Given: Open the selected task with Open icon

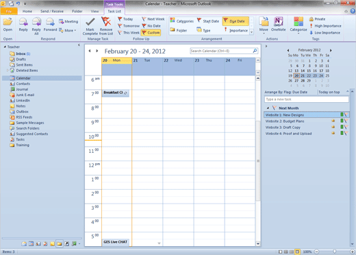Looking at the screenshot, I should tap(8, 25).
